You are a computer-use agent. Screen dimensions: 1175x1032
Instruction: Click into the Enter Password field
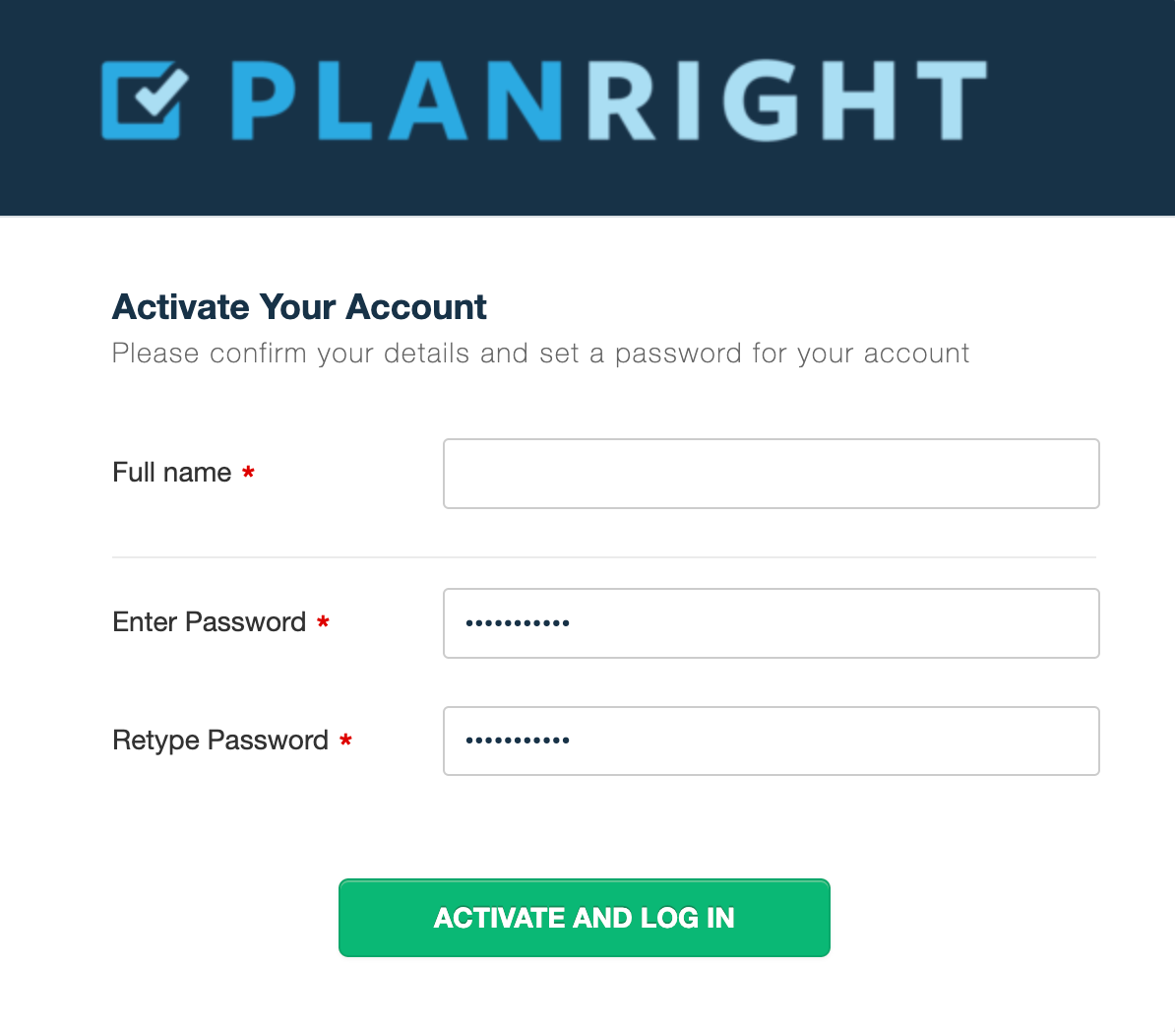[x=771, y=623]
